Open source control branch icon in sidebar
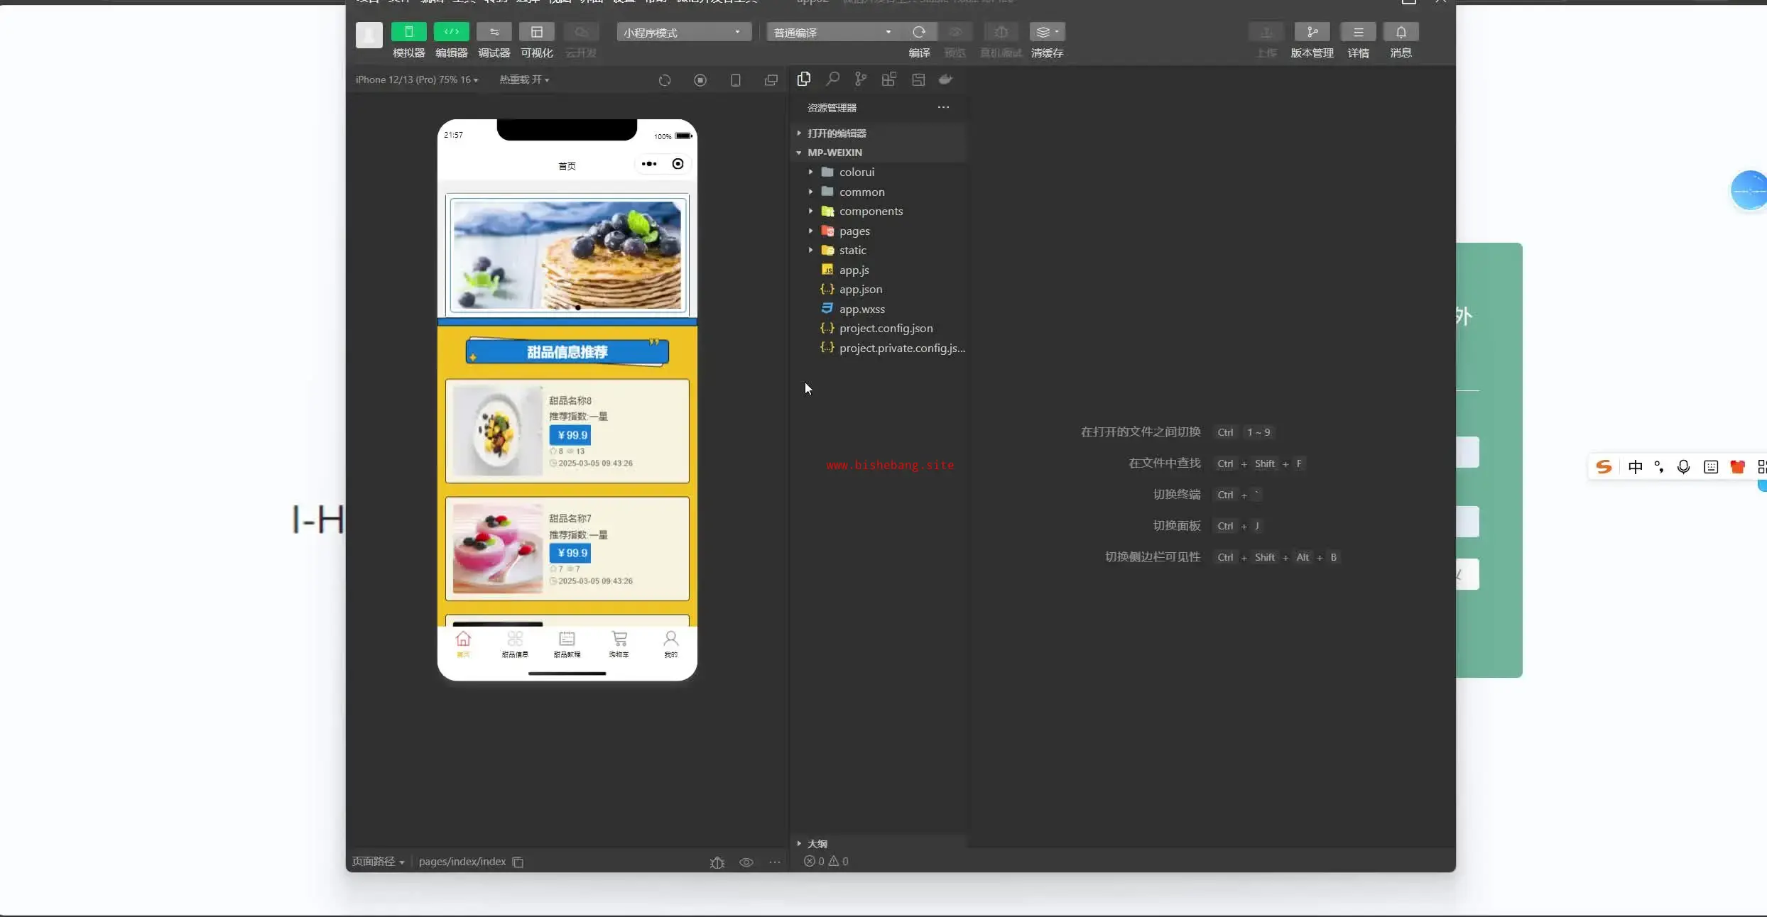1767x917 pixels. [x=861, y=79]
